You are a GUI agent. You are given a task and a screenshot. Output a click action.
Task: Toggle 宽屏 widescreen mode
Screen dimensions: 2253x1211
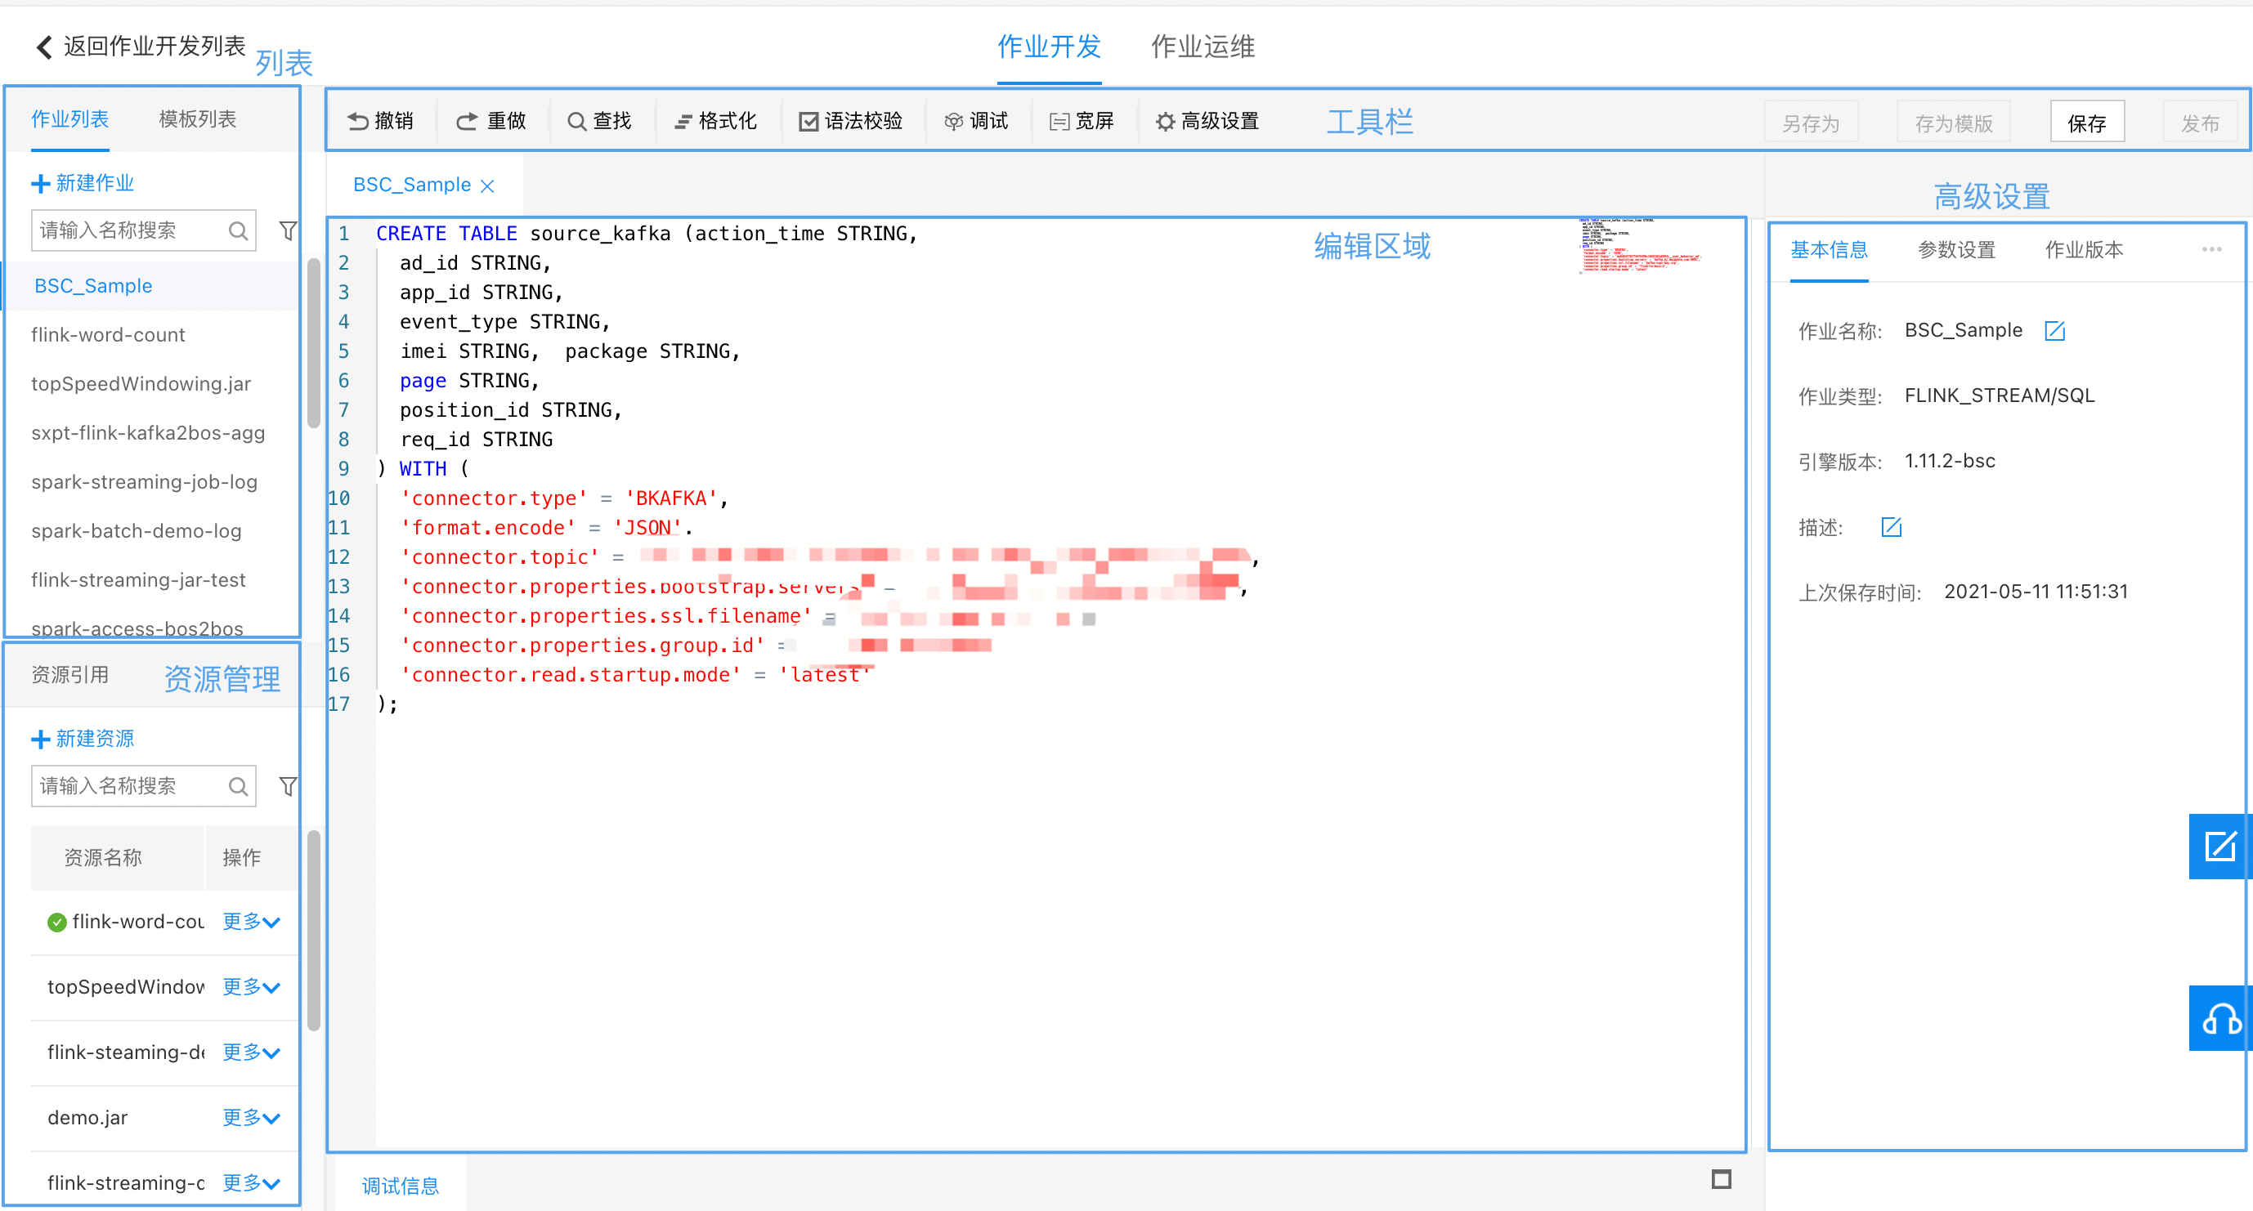1081,121
